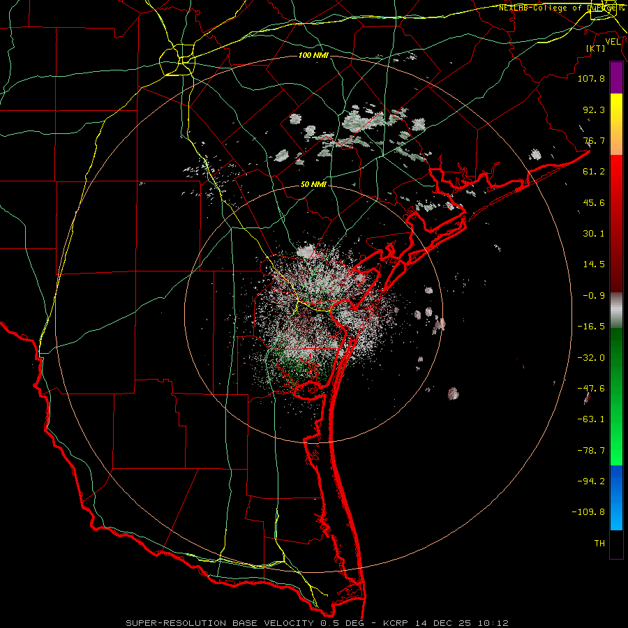Click the -78.7 velocity scale label

click(x=591, y=451)
